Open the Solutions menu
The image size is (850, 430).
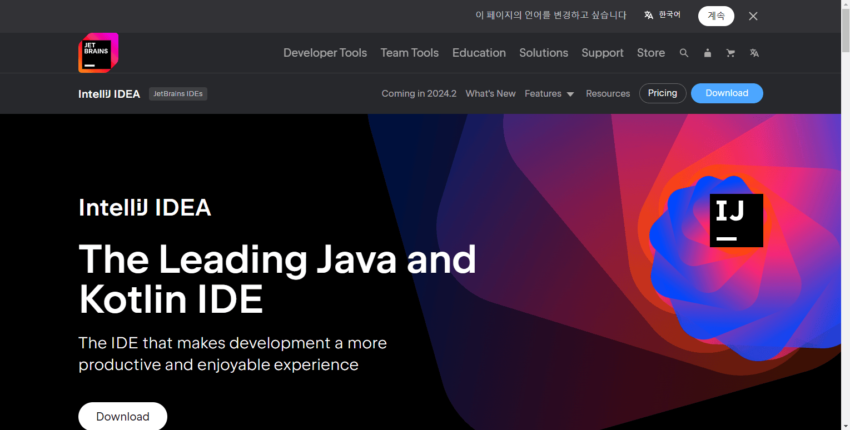(544, 53)
